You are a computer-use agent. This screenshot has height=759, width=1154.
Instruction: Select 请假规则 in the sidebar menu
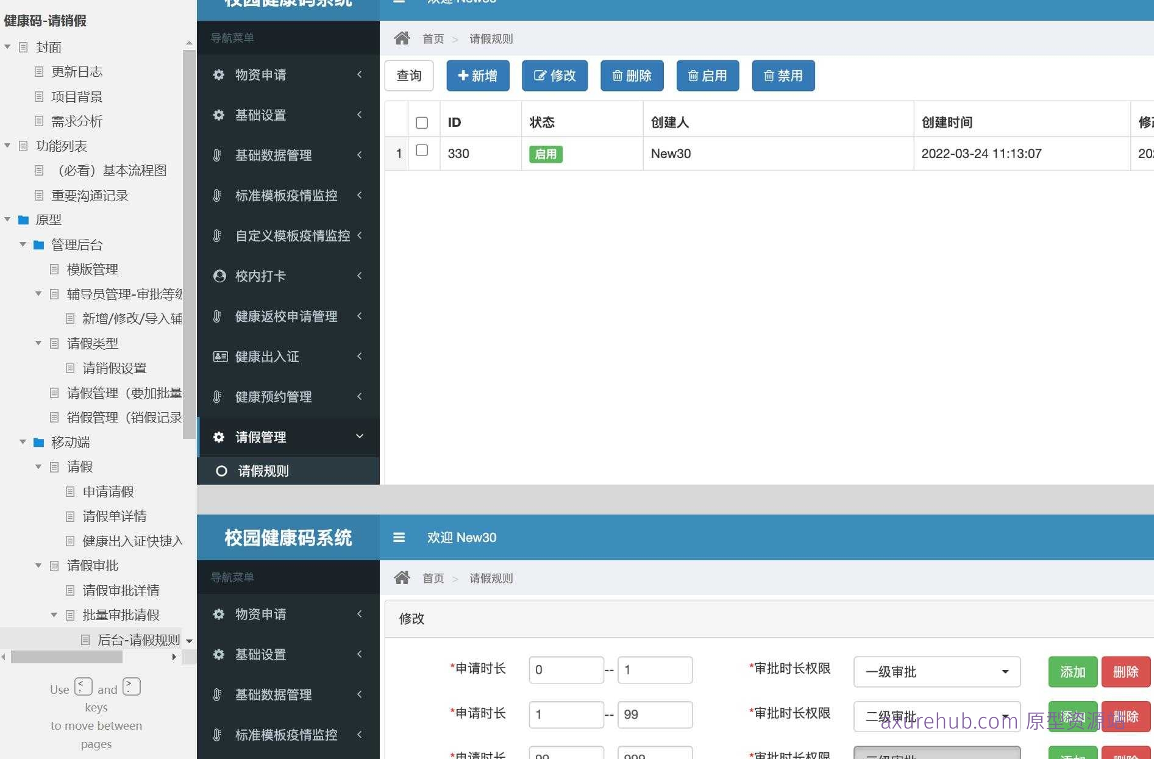[263, 471]
